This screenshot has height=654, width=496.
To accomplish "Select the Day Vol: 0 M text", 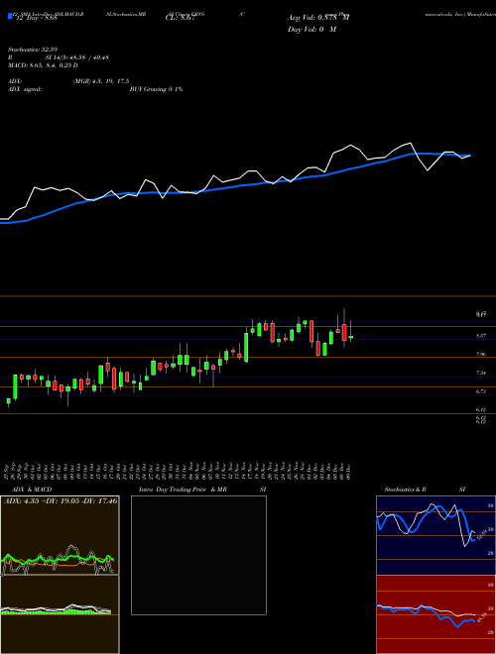I will pos(311,30).
